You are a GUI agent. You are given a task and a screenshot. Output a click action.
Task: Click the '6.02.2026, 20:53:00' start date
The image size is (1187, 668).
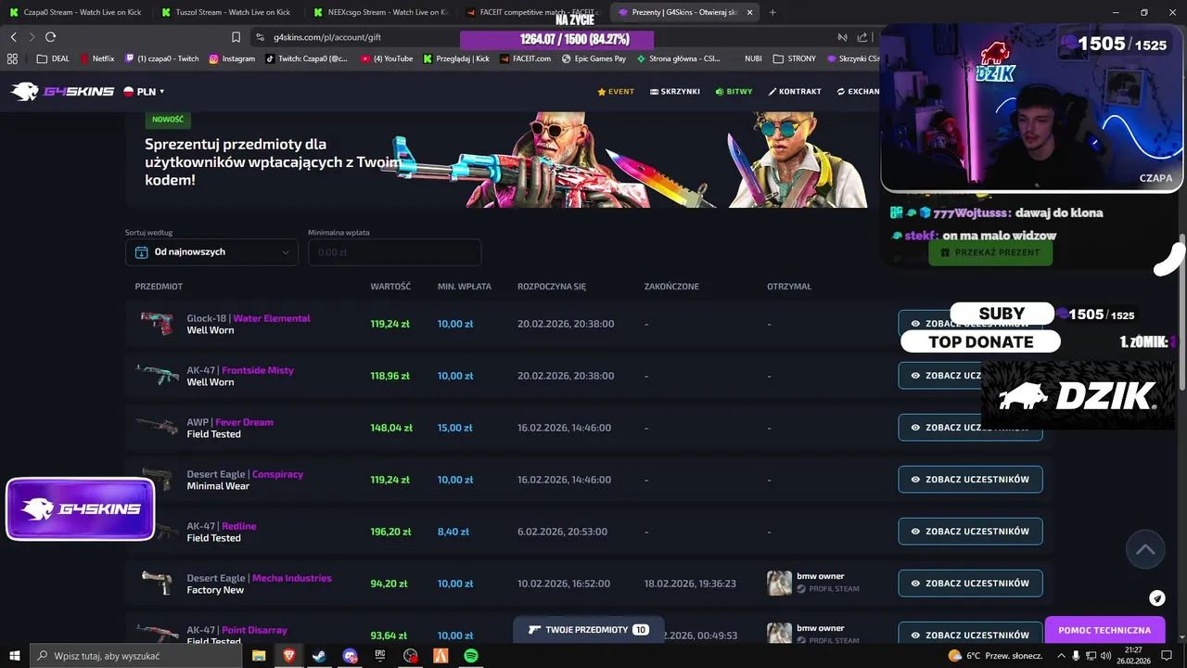pos(562,532)
